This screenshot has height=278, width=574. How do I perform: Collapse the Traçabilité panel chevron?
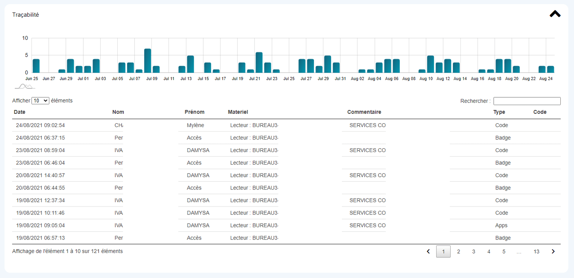click(x=555, y=14)
